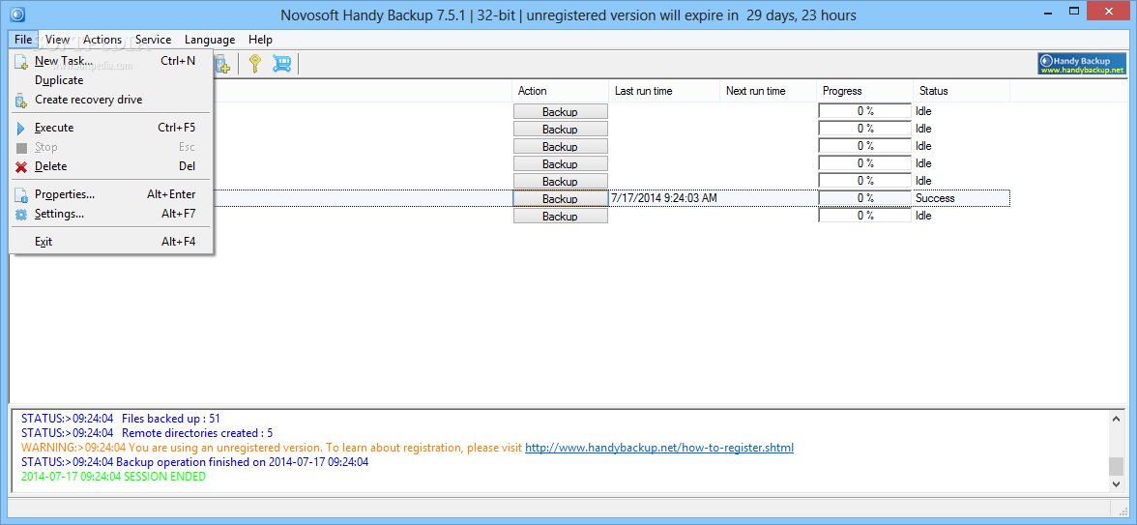Select Duplicate in the File menu
Screen dimensions: 1137x525
[x=111, y=80]
